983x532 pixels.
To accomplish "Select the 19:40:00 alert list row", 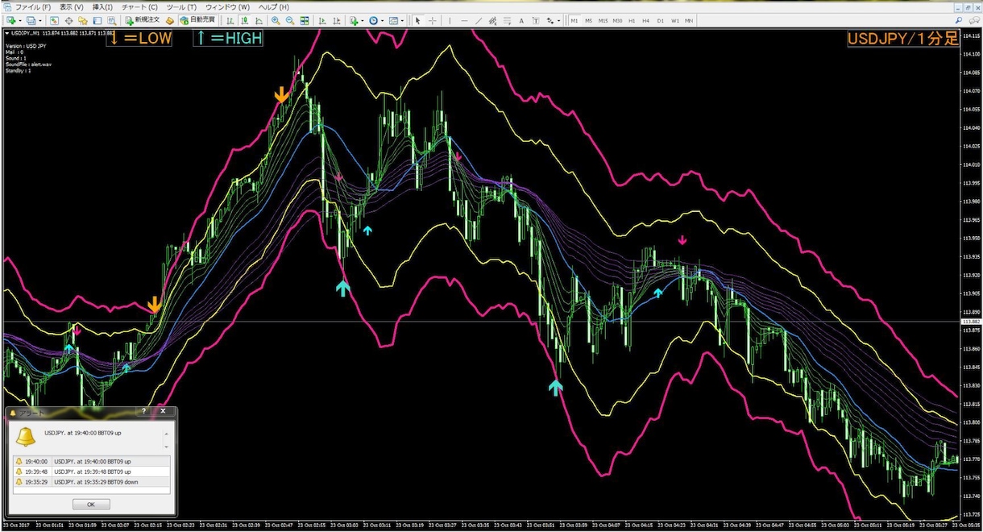I will point(91,462).
